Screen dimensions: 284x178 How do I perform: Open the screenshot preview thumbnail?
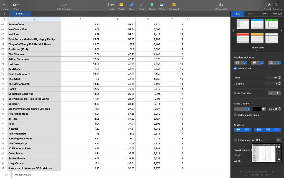[x=267, y=153]
